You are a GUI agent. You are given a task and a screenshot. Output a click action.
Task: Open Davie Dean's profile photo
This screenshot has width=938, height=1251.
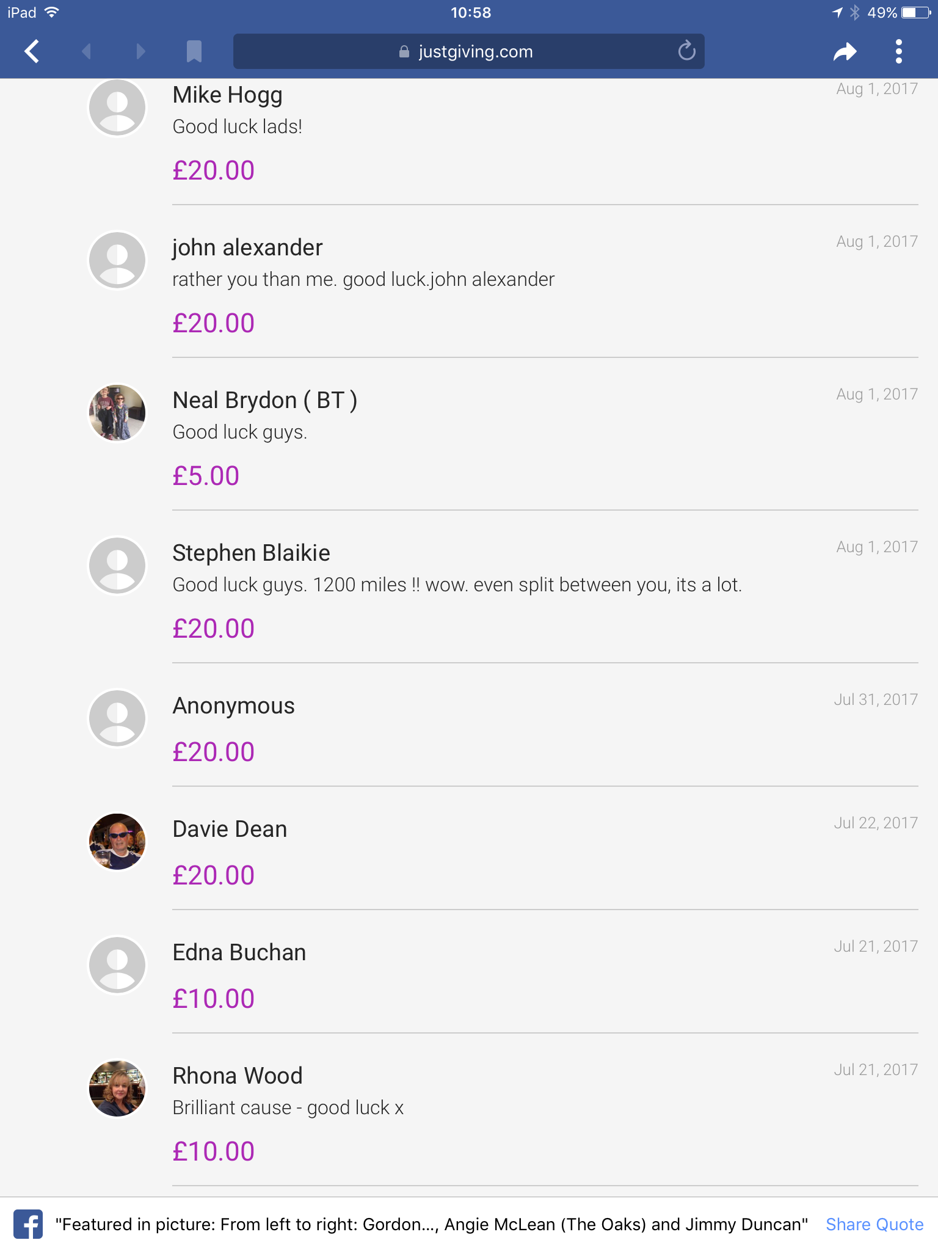117,842
